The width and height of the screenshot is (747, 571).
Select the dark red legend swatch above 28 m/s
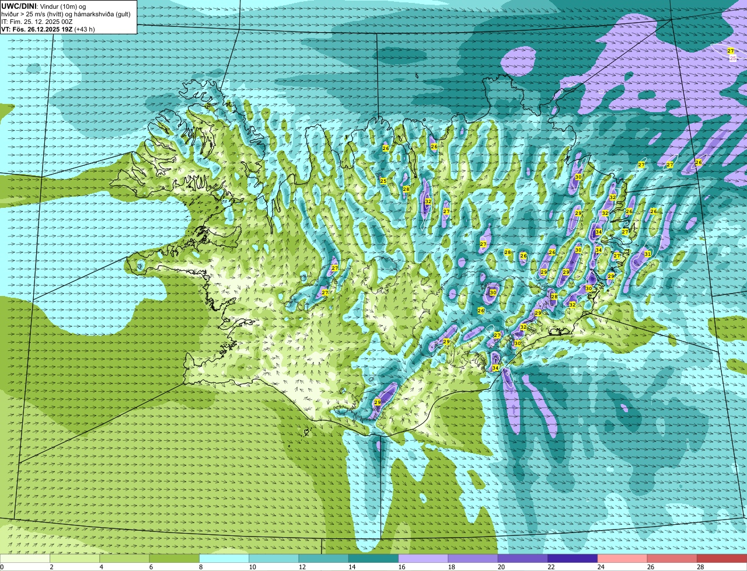[722, 558]
